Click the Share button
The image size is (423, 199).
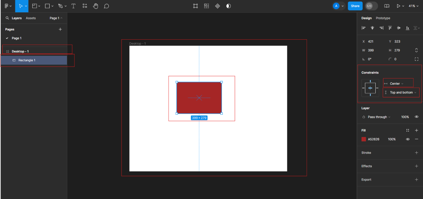tap(355, 6)
